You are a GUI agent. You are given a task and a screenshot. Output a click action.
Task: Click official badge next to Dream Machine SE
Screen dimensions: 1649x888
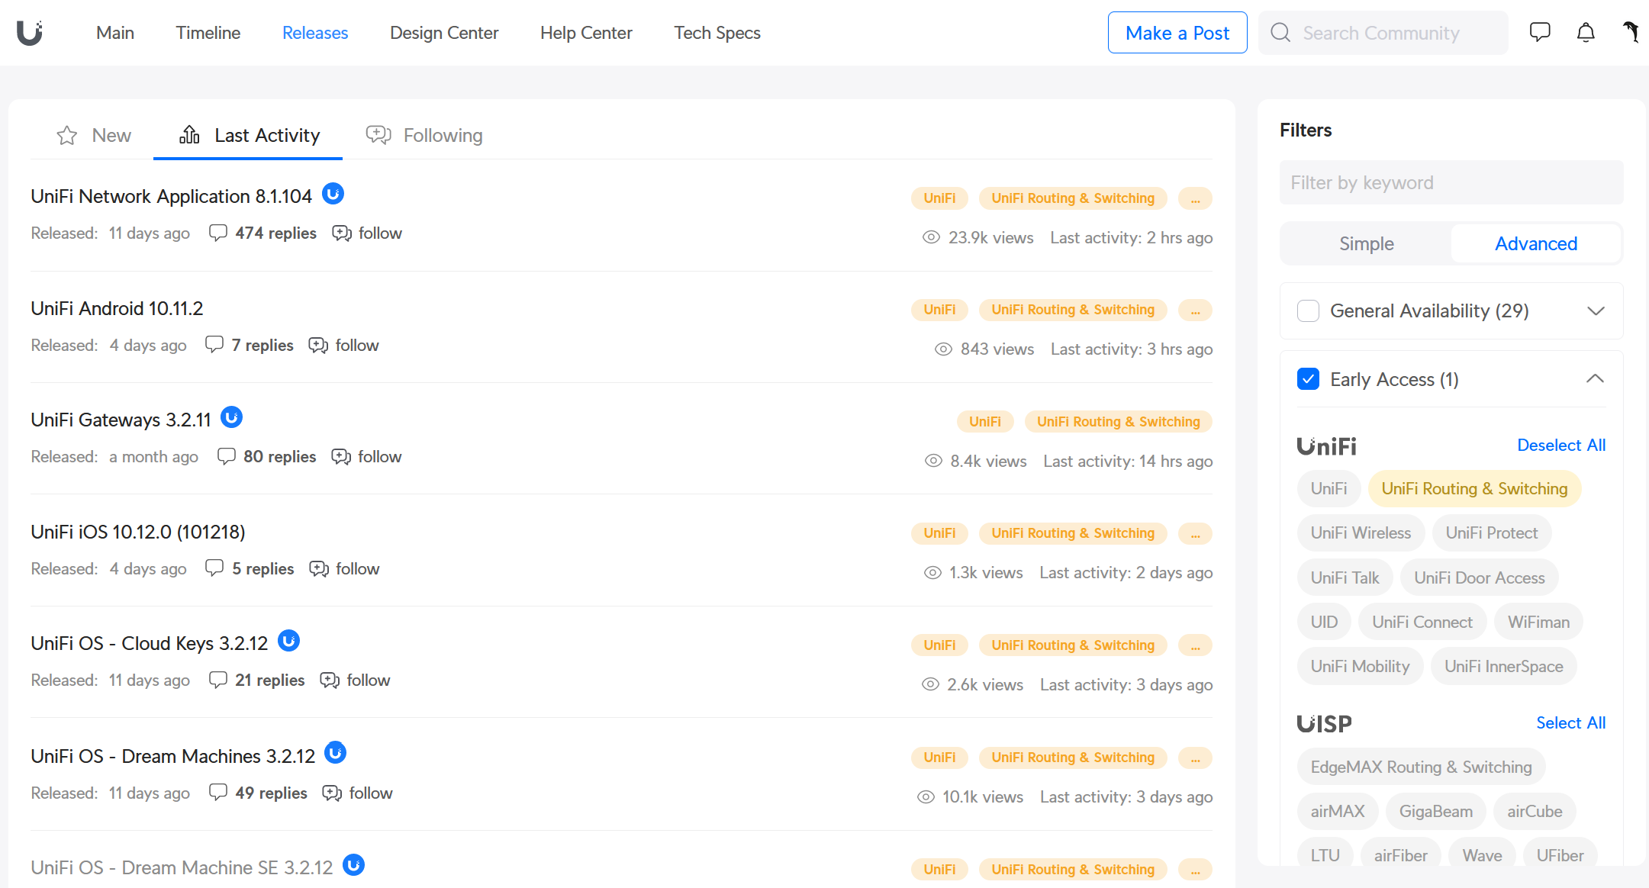(x=353, y=865)
